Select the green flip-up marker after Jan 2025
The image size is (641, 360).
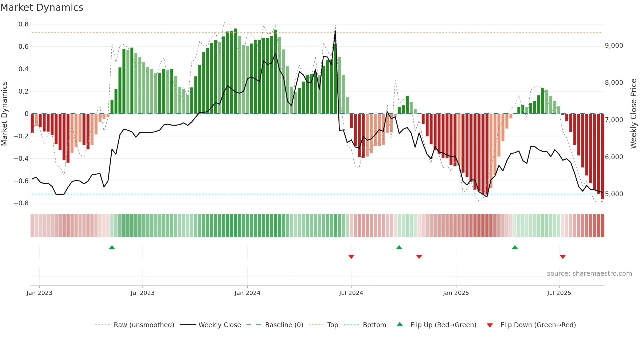coord(515,247)
